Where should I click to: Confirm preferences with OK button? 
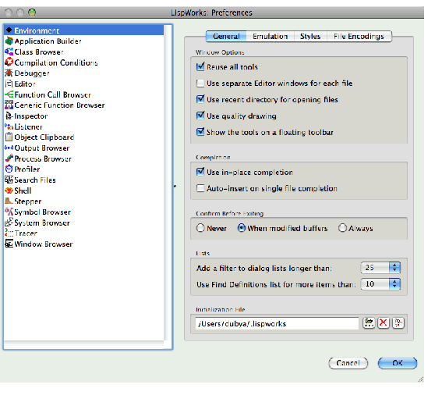point(398,363)
